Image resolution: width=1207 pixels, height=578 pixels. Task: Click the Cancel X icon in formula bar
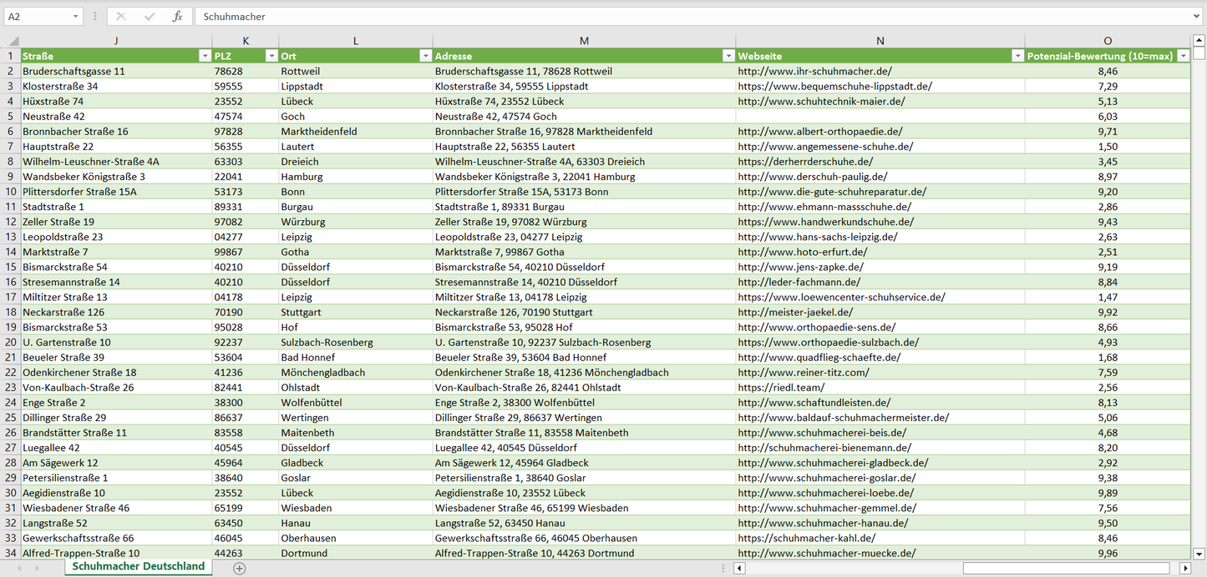coord(121,17)
